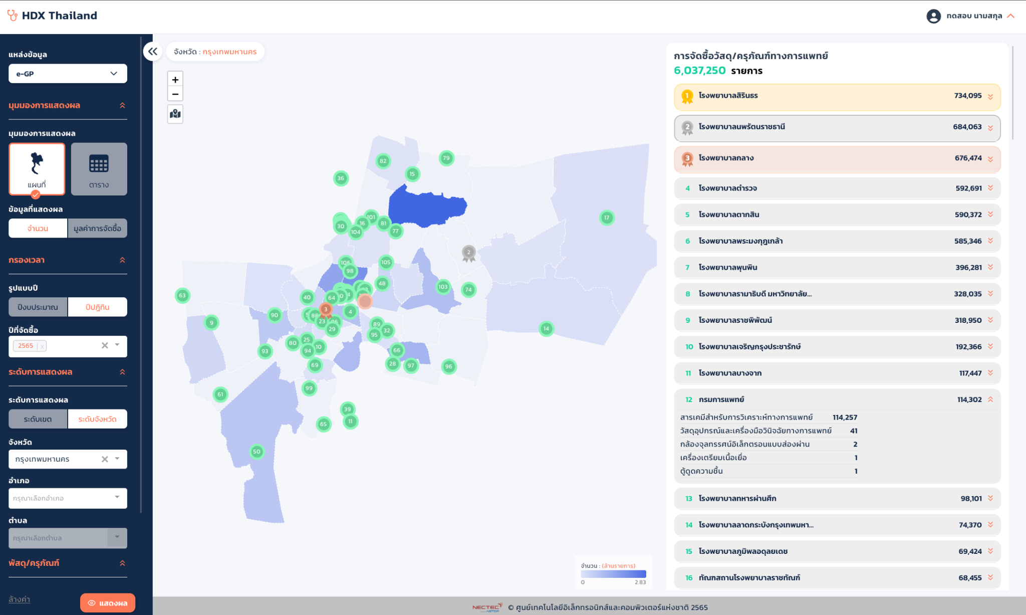Collapse the กรมการแพทย์ item details

(990, 399)
